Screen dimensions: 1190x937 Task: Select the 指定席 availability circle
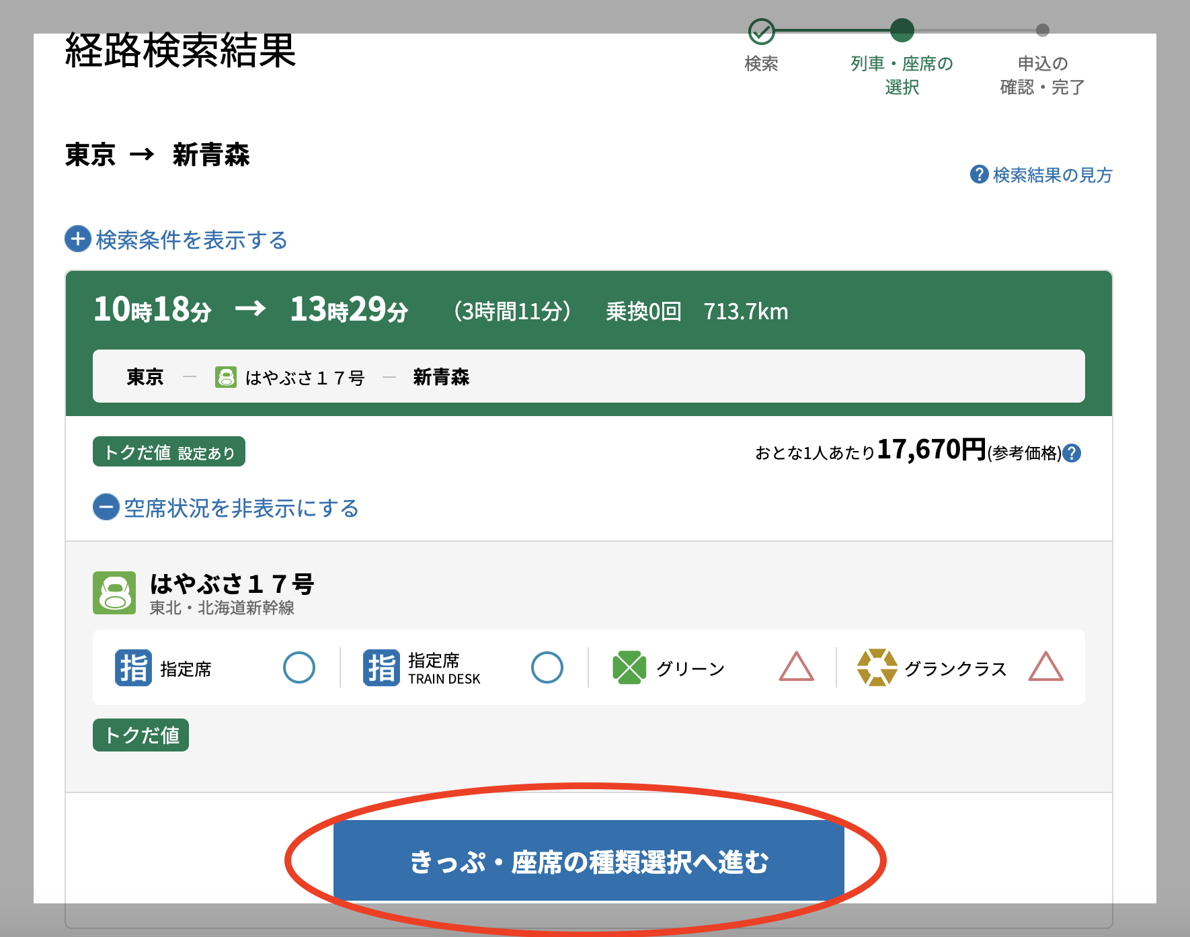(x=299, y=667)
